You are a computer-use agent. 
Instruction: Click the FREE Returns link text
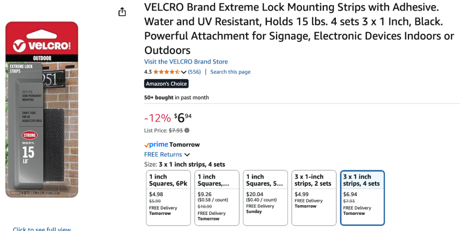pos(163,155)
